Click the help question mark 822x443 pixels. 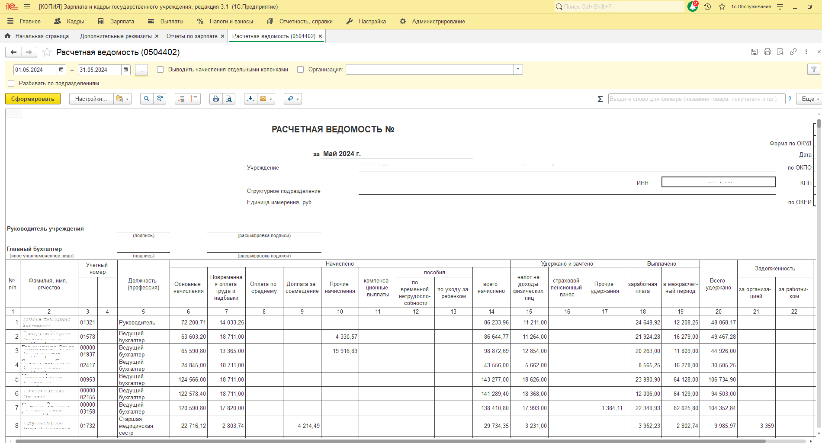(x=790, y=99)
